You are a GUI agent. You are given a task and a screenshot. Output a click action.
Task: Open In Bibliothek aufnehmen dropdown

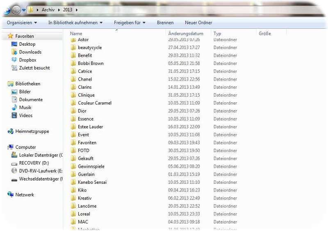75,23
